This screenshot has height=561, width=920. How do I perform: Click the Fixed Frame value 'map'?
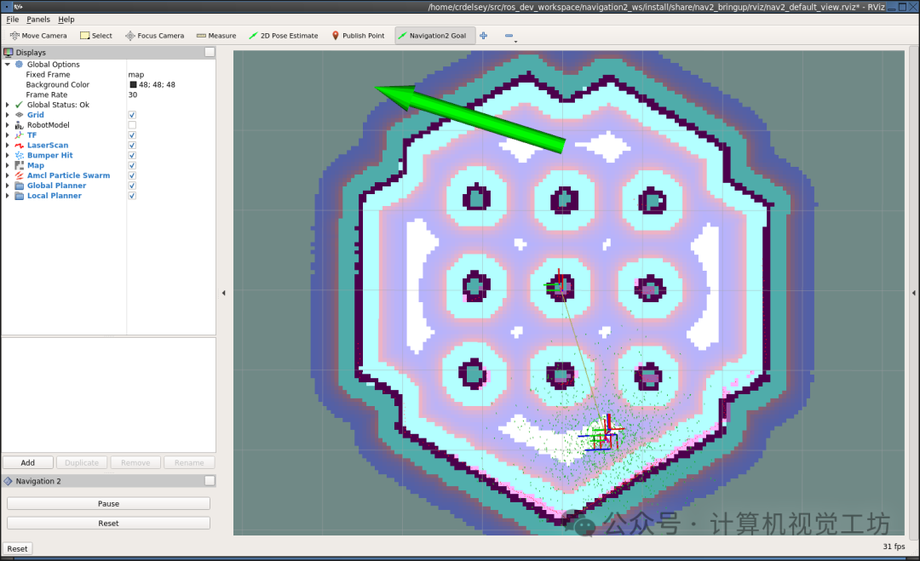136,74
